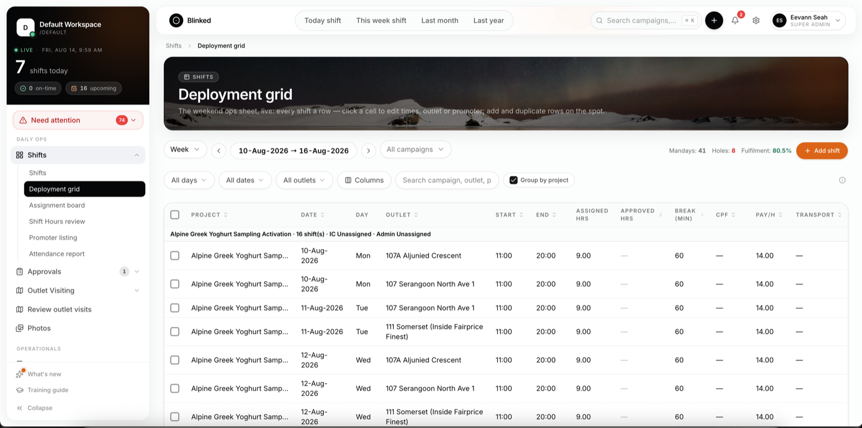
Task: Sort by Outlet column arrows
Action: point(416,215)
